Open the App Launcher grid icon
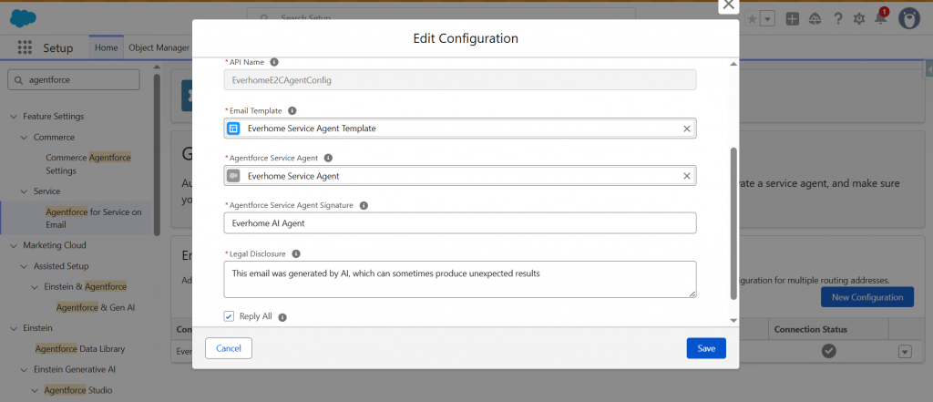This screenshot has height=402, width=933. [x=25, y=47]
